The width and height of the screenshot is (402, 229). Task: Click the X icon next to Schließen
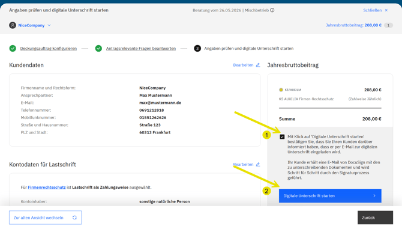click(x=386, y=10)
